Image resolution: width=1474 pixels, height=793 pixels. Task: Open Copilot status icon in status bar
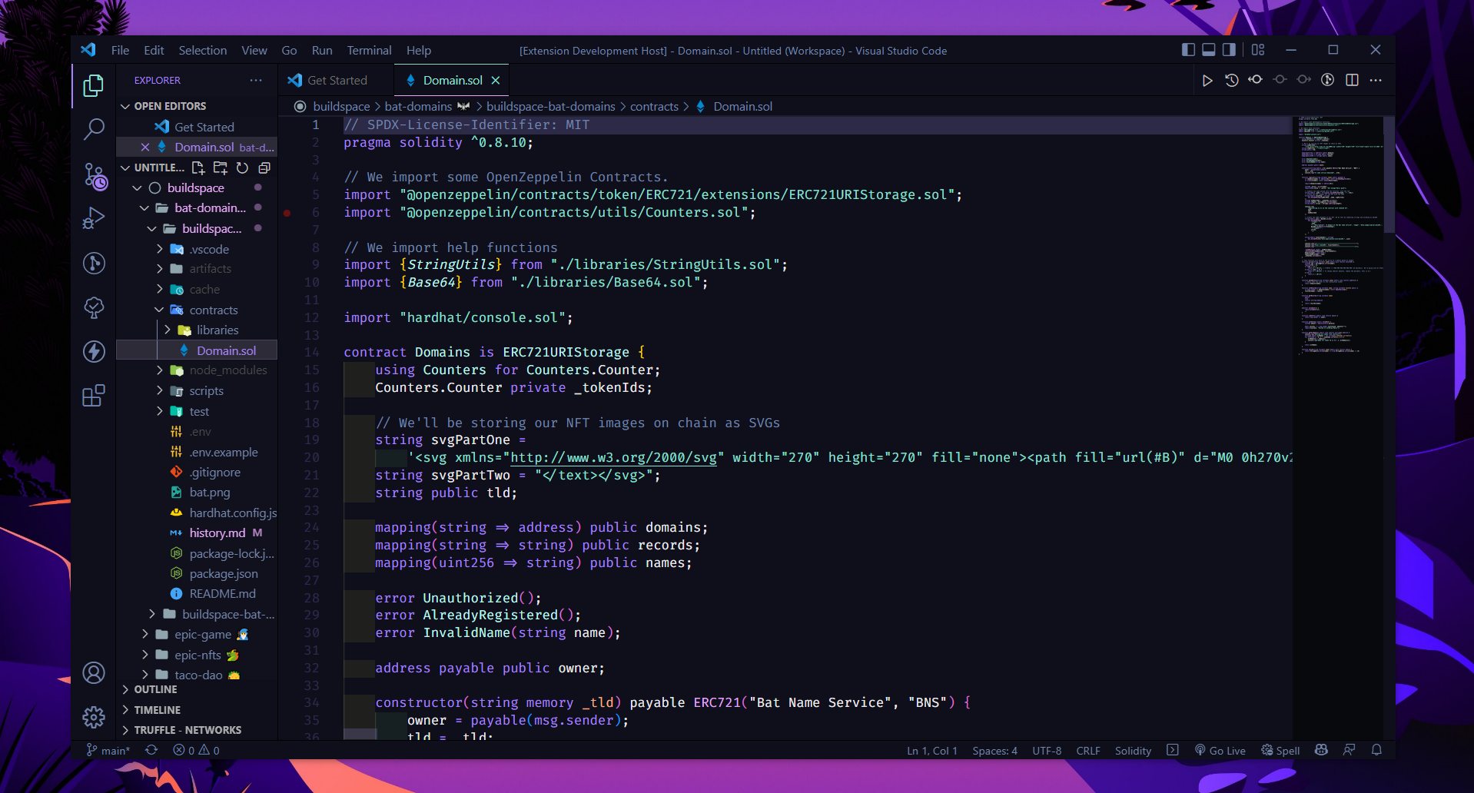click(x=1321, y=750)
